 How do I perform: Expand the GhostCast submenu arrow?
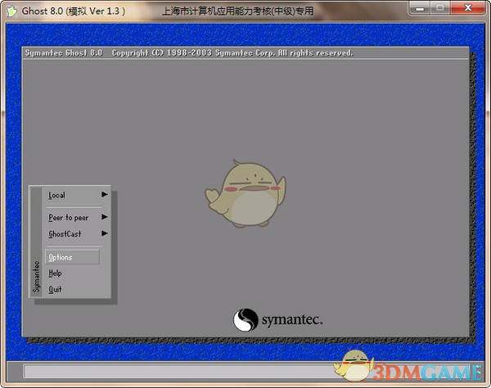(x=105, y=234)
